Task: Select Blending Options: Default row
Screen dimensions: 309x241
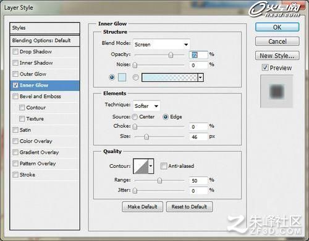Action: [x=44, y=40]
